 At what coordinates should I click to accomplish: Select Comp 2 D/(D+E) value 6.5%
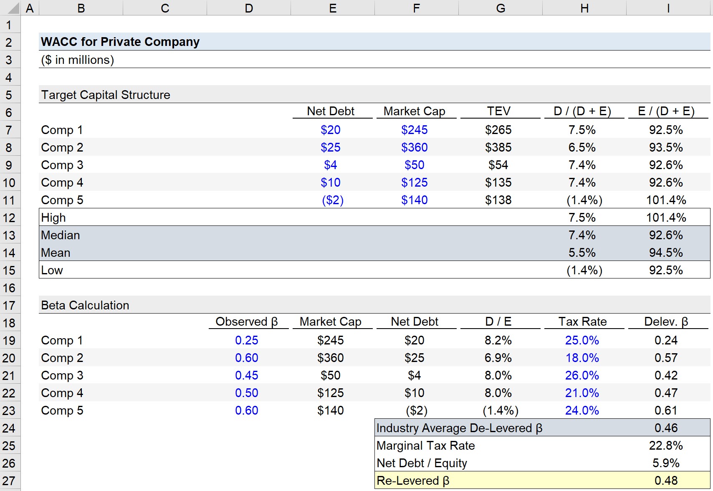pos(582,147)
